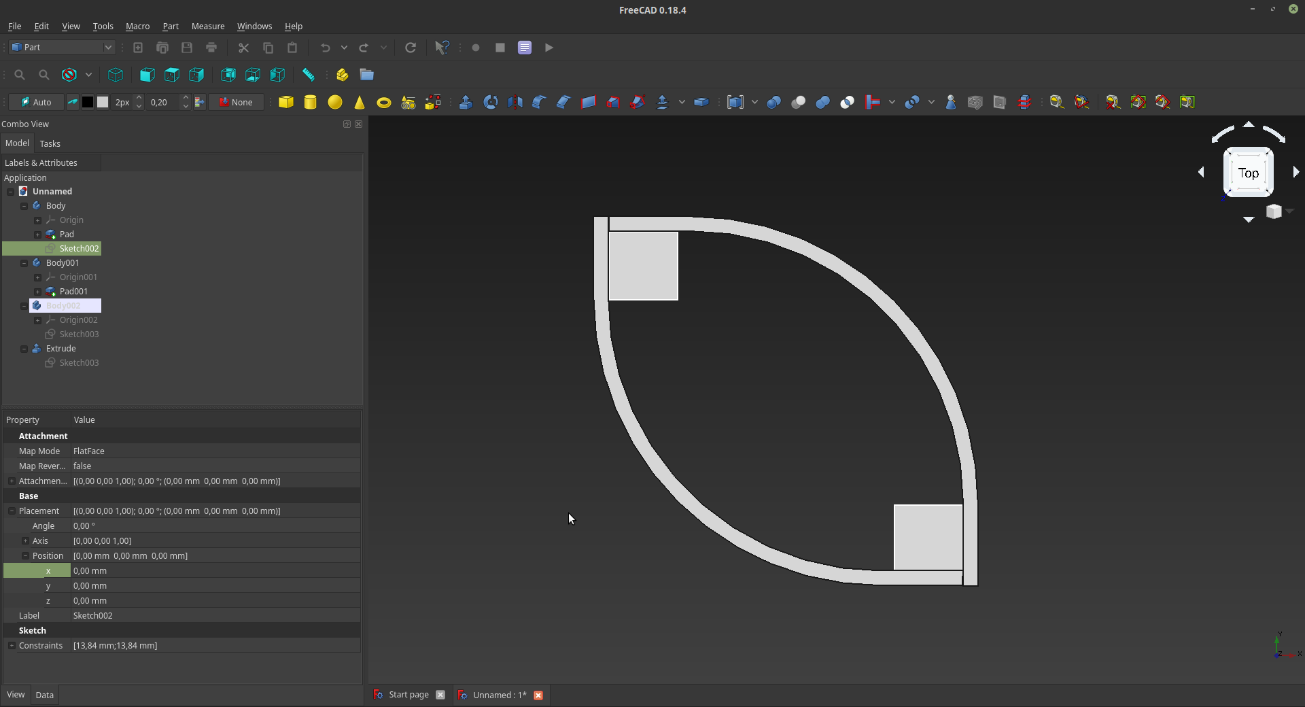Viewport: 1305px width, 707px height.
Task: Toggle all measurements visibility
Action: 1138,102
